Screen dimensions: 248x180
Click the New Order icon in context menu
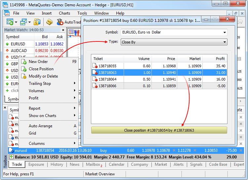coord(24,62)
